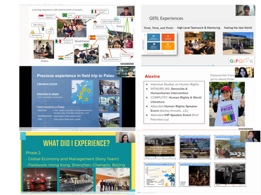The width and height of the screenshot is (261, 195).
Task: Click the scales icon above the Law label
Action: [51, 29]
